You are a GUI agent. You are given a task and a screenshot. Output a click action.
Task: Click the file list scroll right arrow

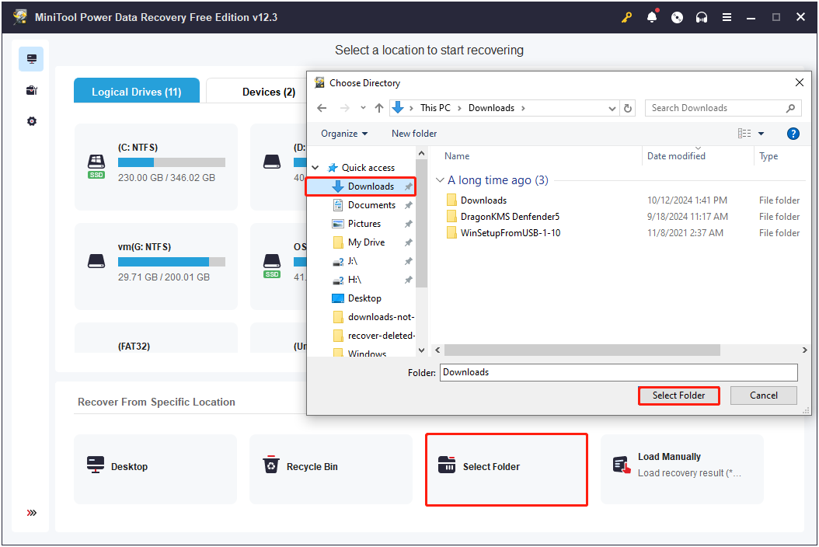coord(804,350)
